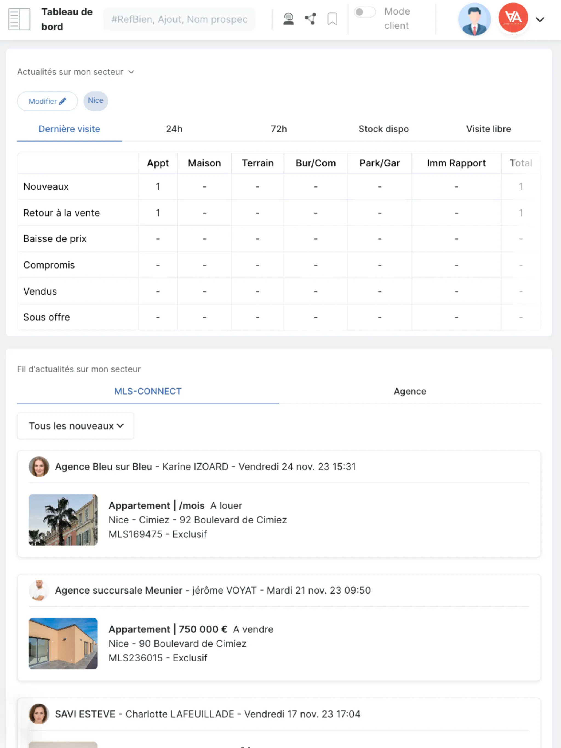Click the Modifier button with pencil
The width and height of the screenshot is (561, 748).
point(47,101)
